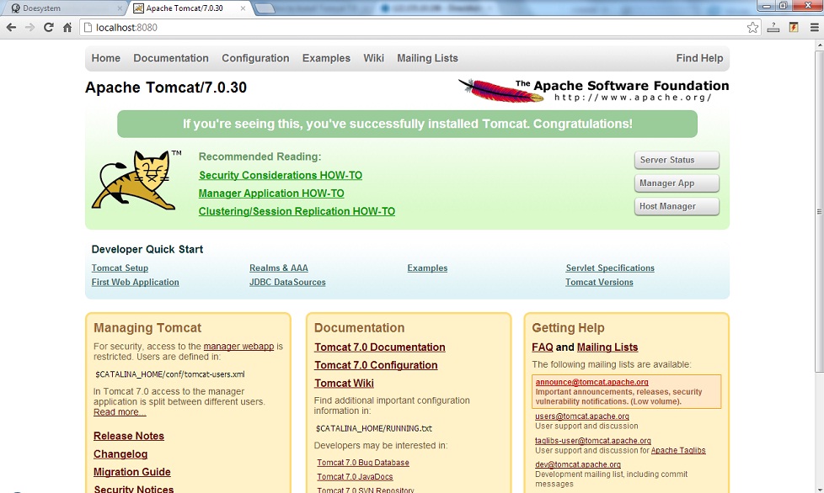Click the Apache Tomcat/7.0.30 heading

[166, 87]
